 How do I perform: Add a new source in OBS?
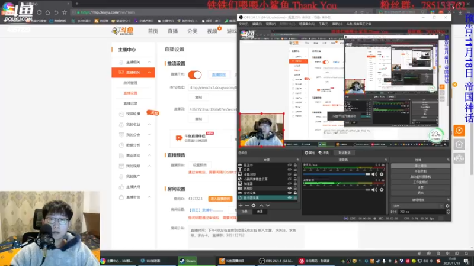(241, 205)
